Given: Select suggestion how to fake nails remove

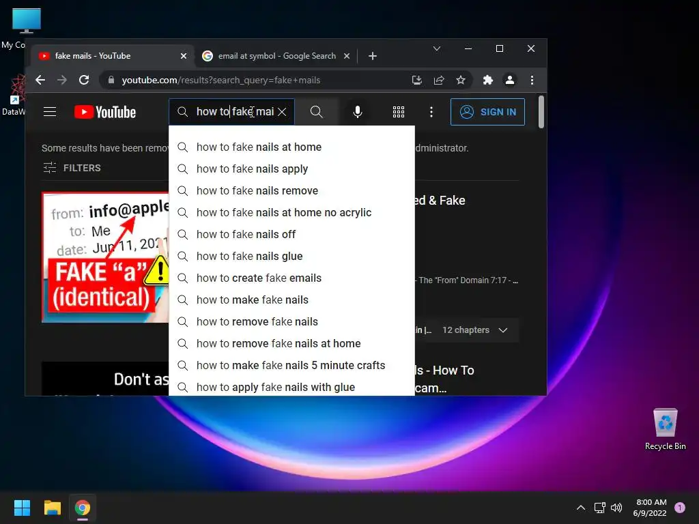Looking at the screenshot, I should click(x=291, y=191).
